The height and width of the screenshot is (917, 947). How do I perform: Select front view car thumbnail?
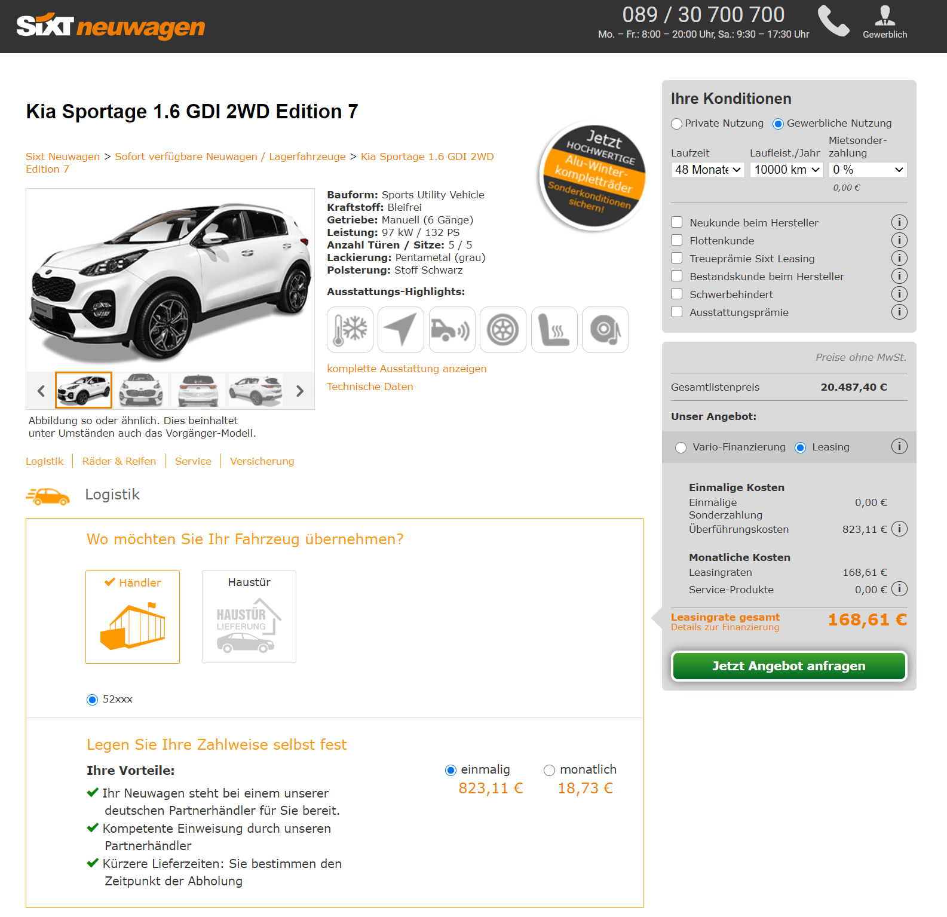141,390
